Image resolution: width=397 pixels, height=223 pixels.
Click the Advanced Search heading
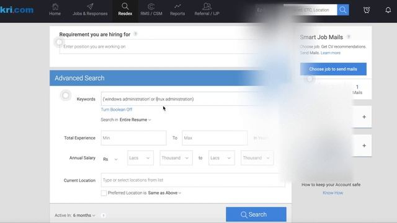[x=79, y=78]
